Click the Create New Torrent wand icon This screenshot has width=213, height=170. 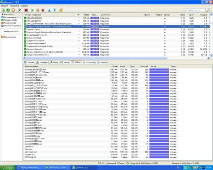coord(19,10)
